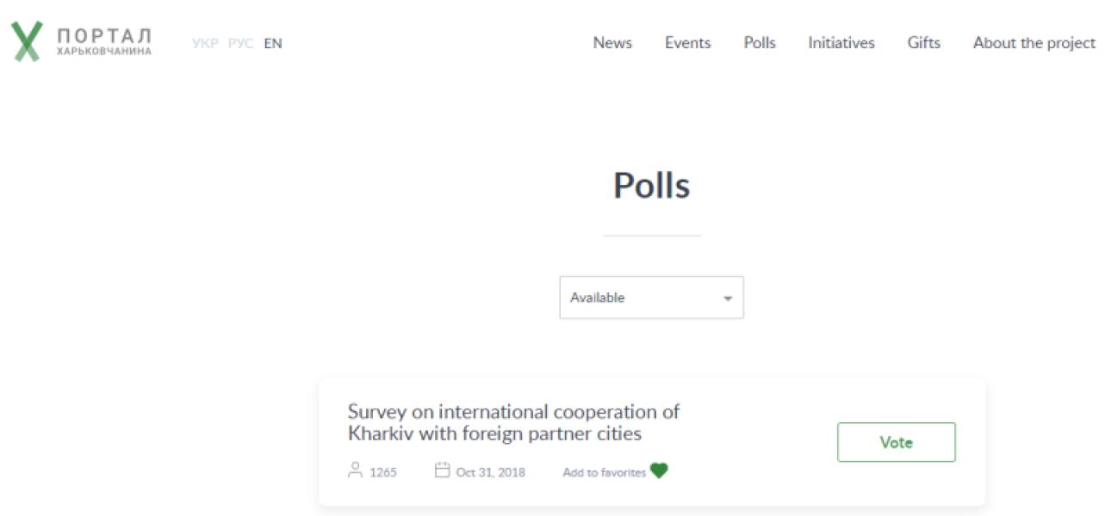Click the dropdown arrow next to Available
This screenshot has height=516, width=1105.
click(728, 298)
